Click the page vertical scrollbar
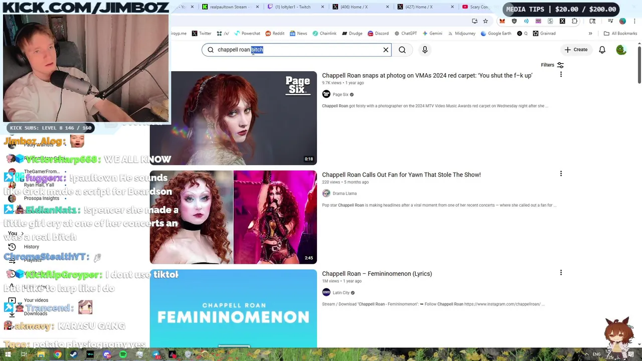This screenshot has height=361, width=642. pyautogui.click(x=639, y=65)
